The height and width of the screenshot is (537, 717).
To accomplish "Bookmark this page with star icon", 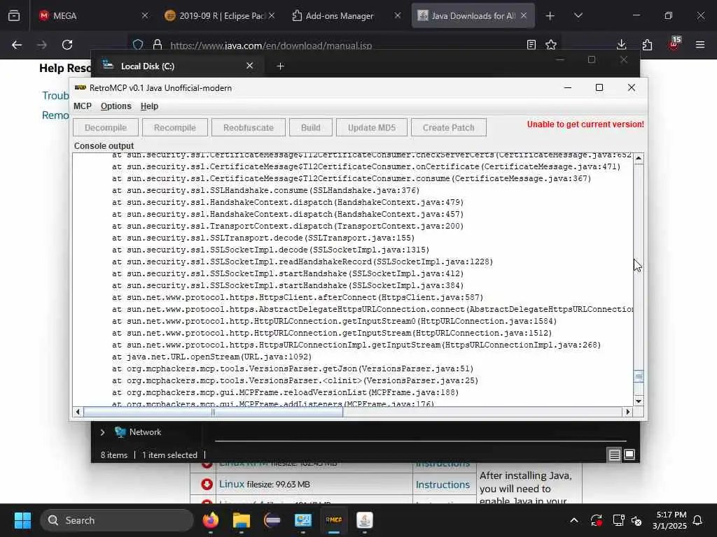I will (x=551, y=45).
